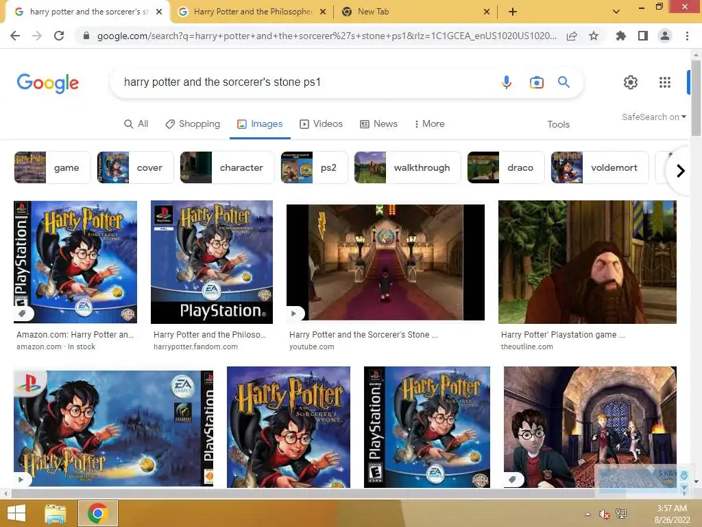Expand the More search filters menu
702x527 pixels.
[x=429, y=124]
